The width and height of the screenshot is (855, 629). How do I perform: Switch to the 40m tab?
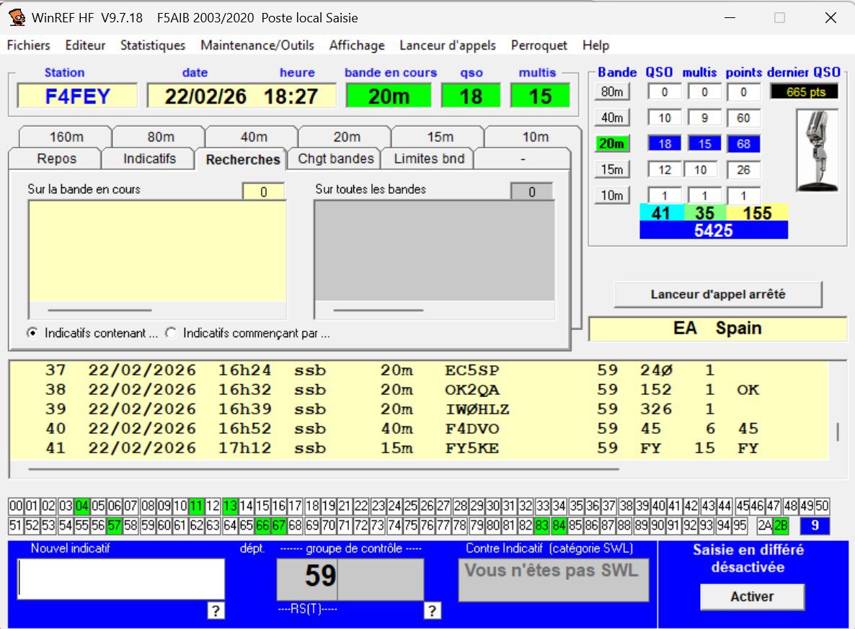pyautogui.click(x=254, y=137)
